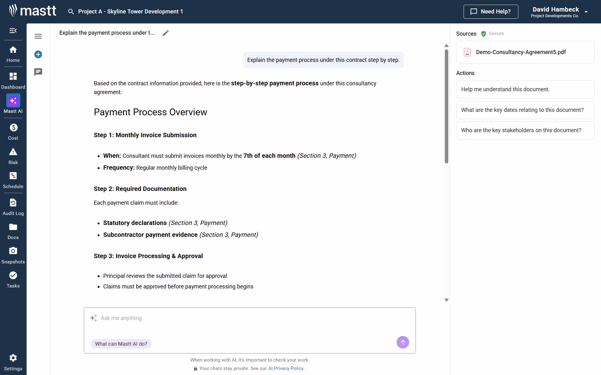Start a new chat with the plus icon

[38, 54]
